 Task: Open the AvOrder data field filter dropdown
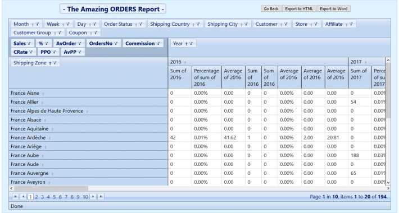[80, 44]
